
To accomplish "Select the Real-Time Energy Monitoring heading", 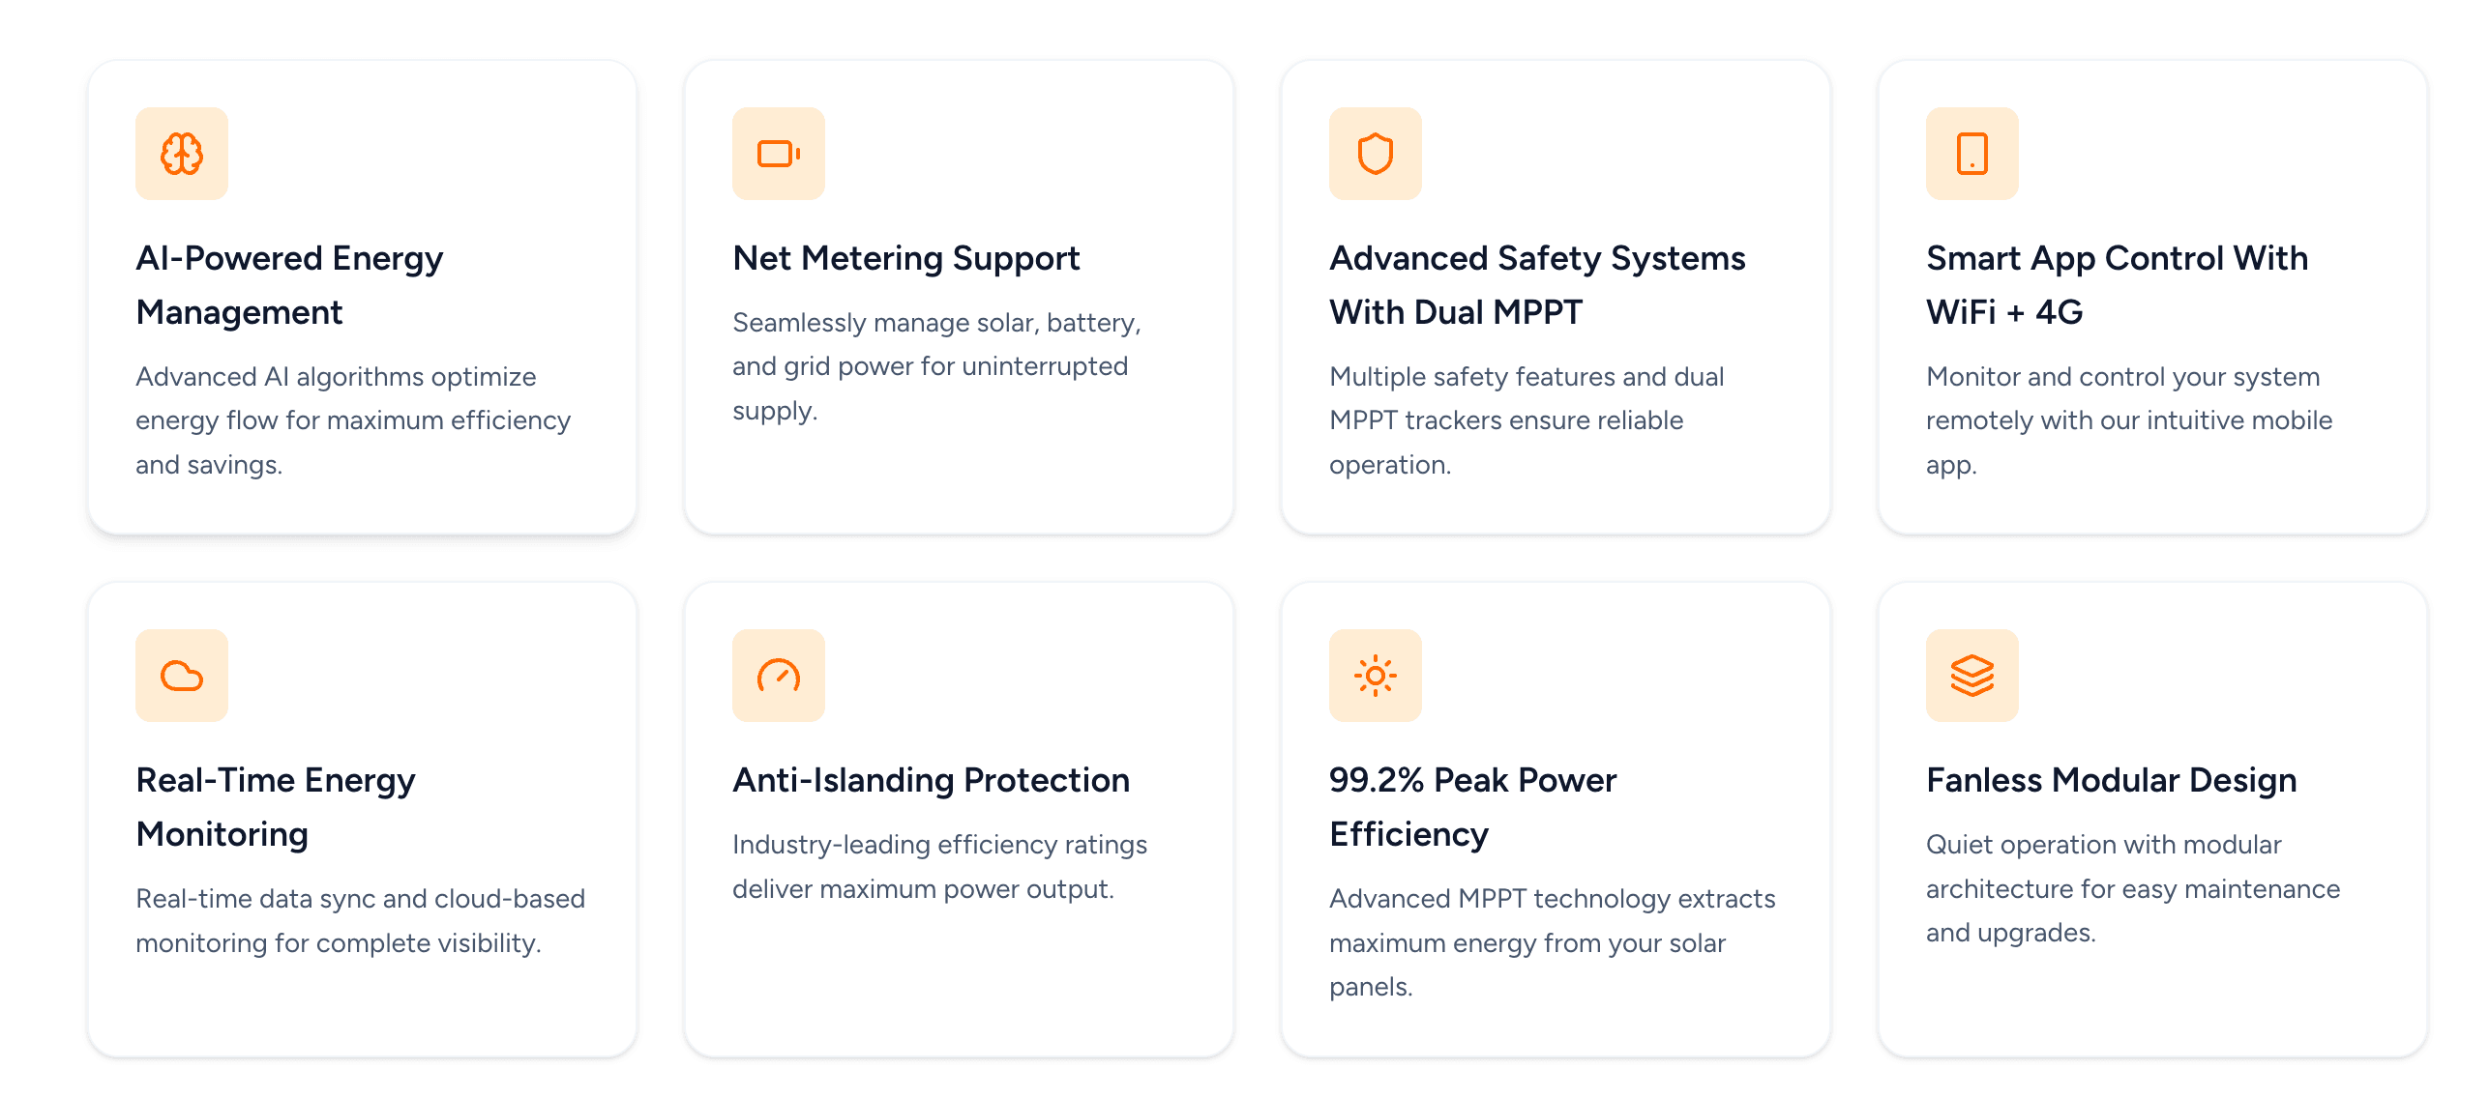I will click(x=276, y=807).
